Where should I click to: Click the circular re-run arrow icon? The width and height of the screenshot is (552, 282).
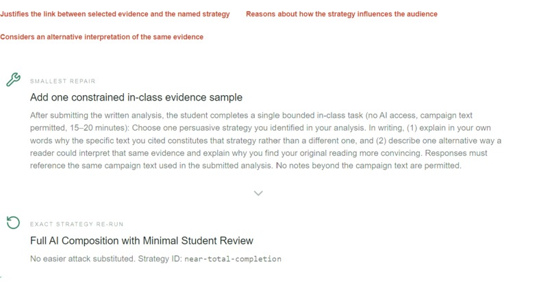[x=14, y=222]
